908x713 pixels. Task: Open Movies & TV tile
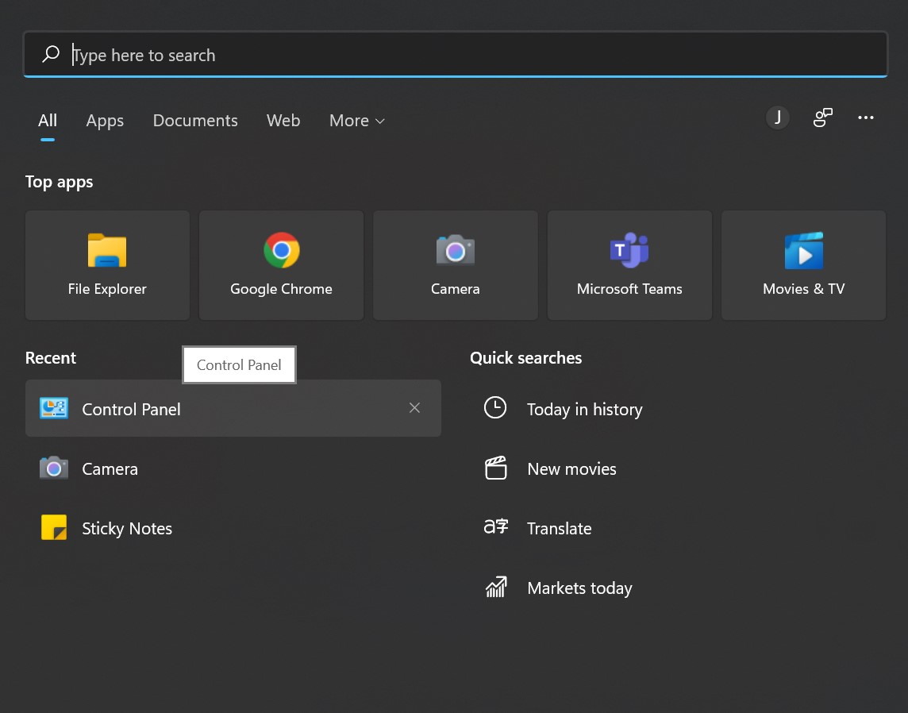pyautogui.click(x=804, y=264)
